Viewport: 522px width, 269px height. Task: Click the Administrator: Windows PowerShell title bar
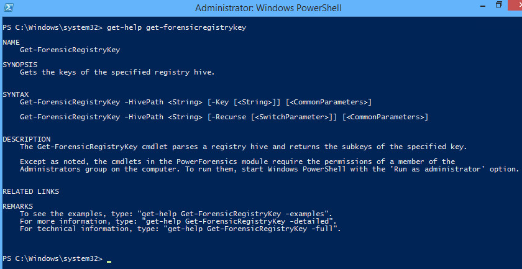pos(268,7)
